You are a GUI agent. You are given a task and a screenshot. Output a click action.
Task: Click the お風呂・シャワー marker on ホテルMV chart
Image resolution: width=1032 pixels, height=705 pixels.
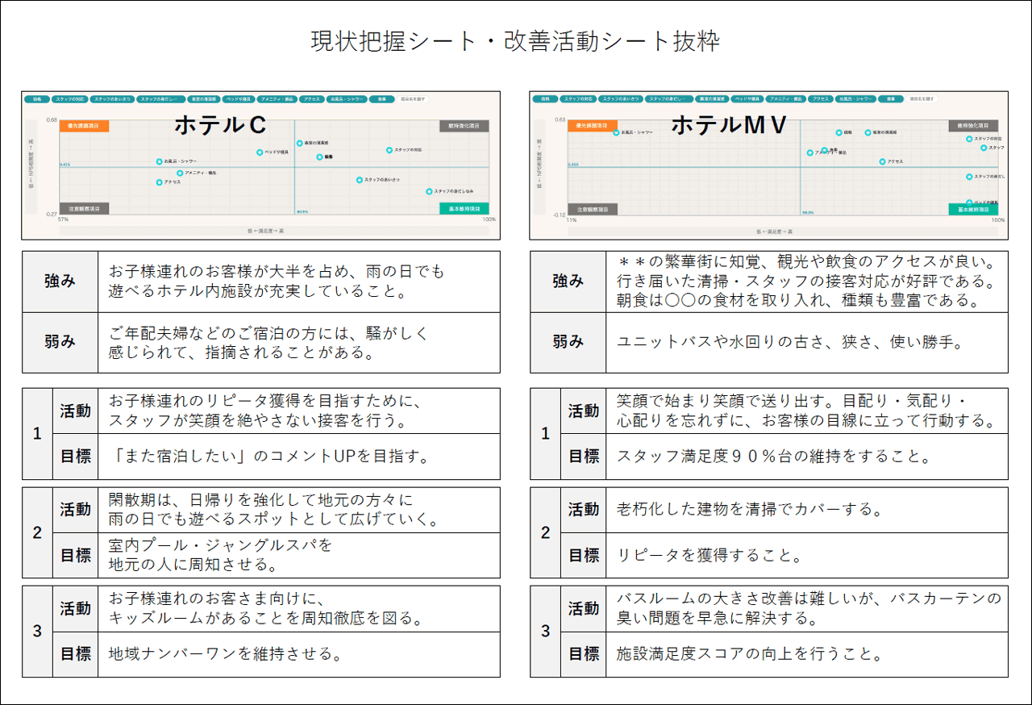[614, 131]
